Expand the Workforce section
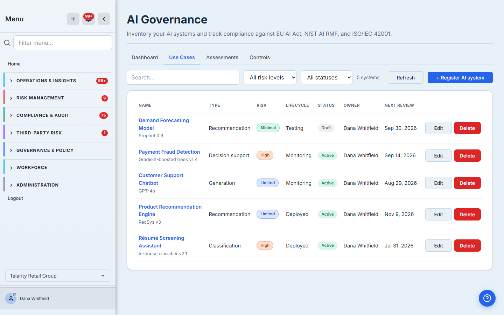This screenshot has height=315, width=504. coord(58,168)
